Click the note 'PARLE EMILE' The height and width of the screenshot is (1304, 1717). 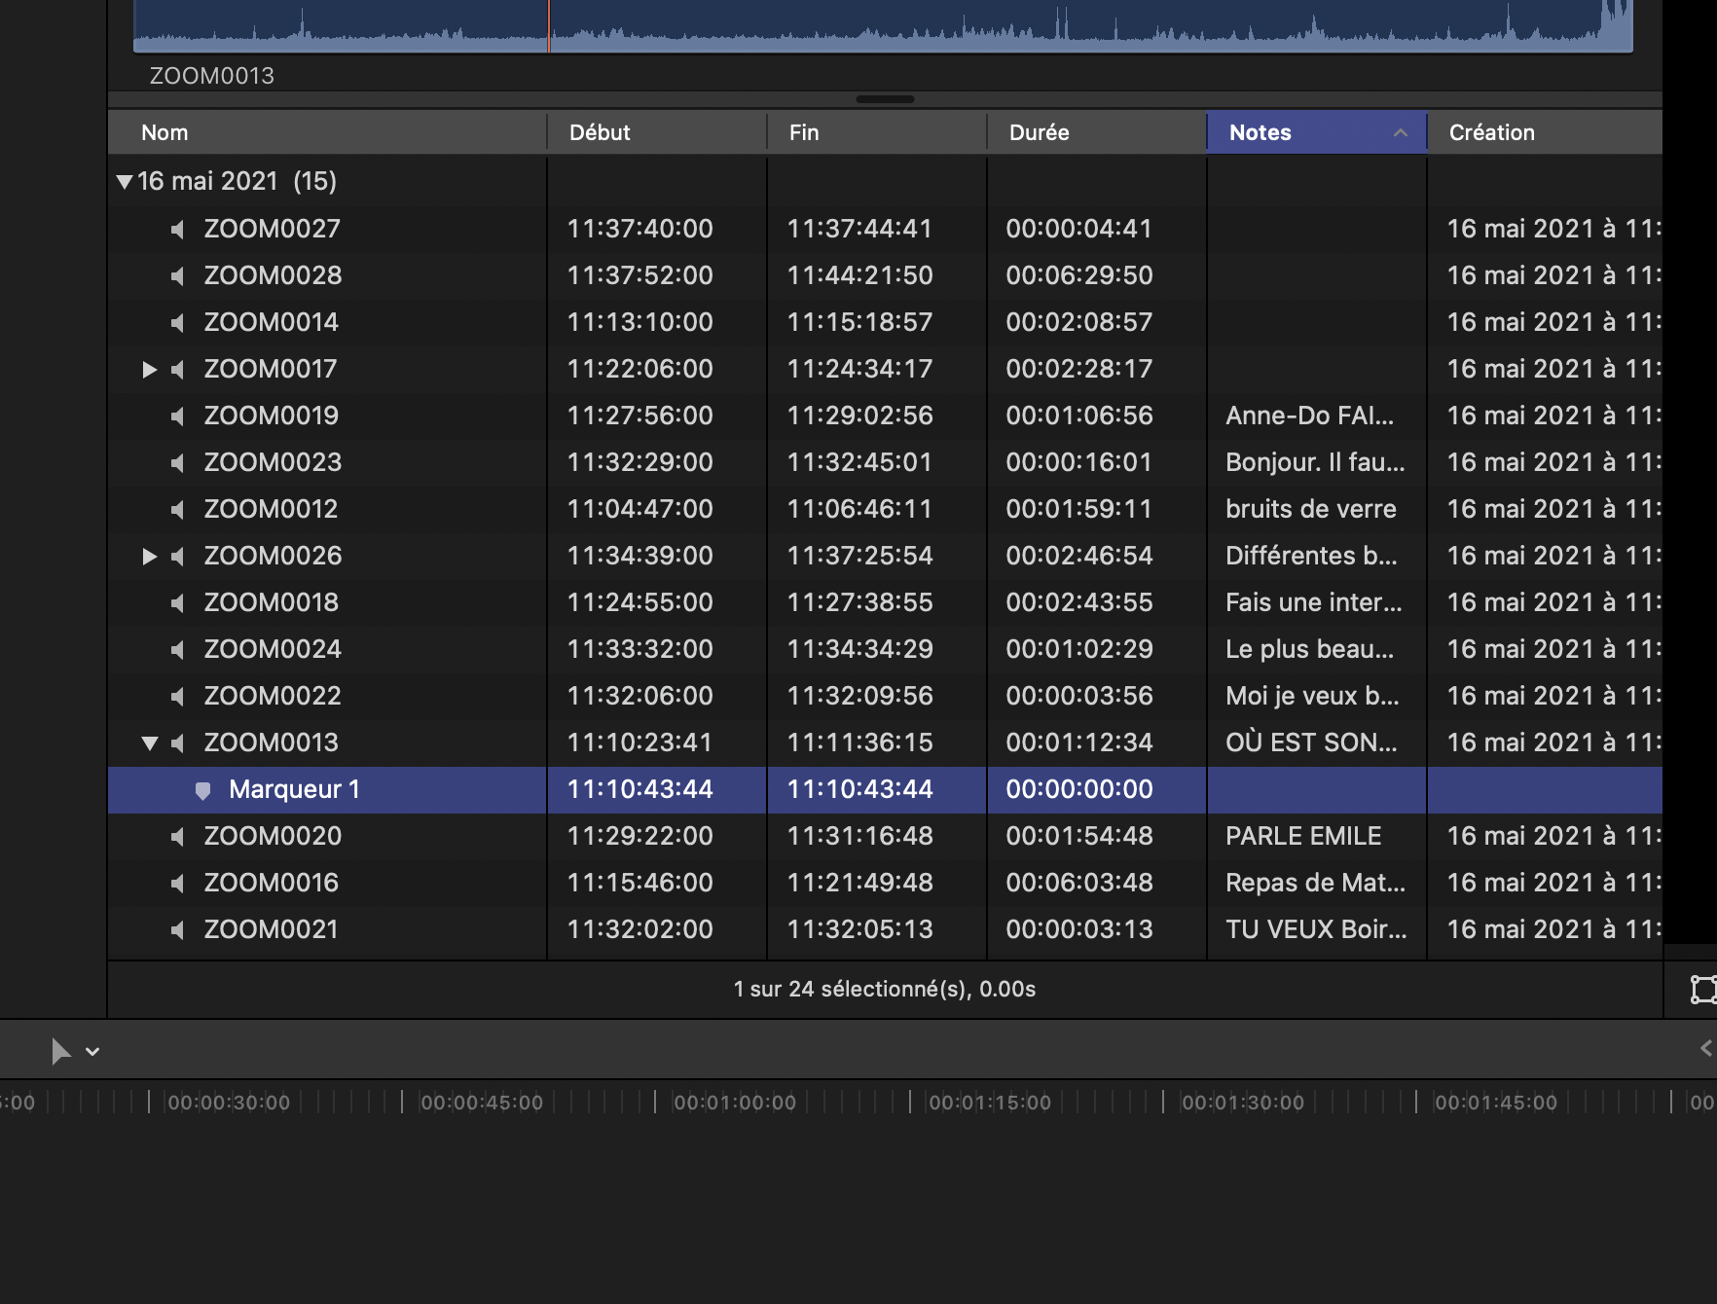click(x=1303, y=837)
